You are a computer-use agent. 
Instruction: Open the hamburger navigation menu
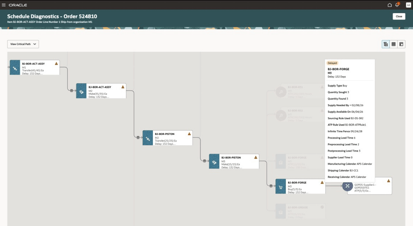4,5
